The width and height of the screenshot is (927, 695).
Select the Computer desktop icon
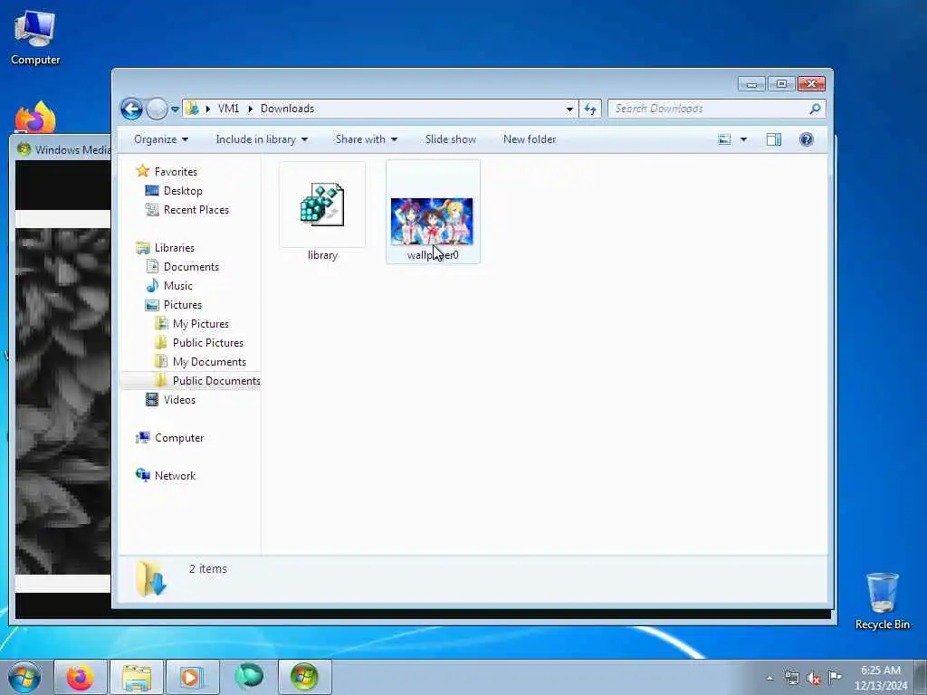35,38
